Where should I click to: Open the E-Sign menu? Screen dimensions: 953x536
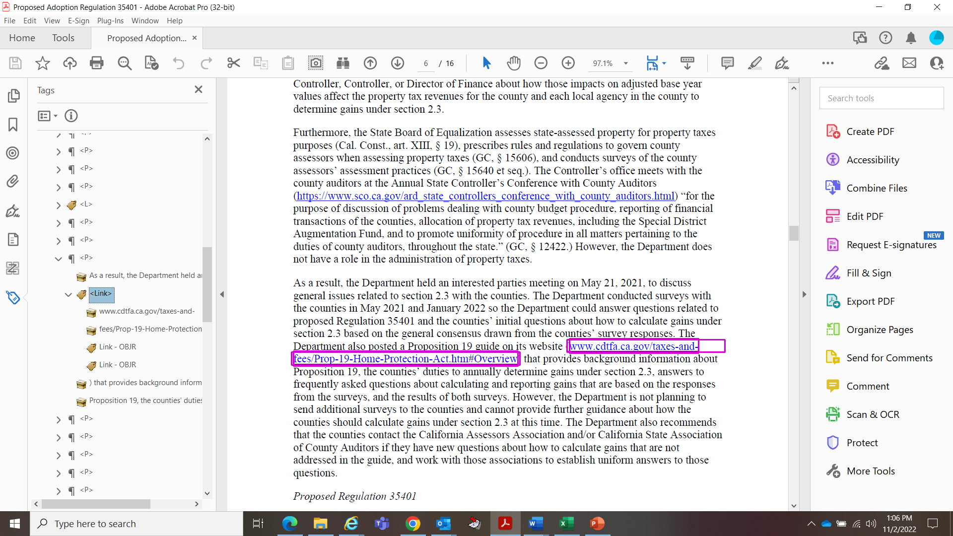78,20
